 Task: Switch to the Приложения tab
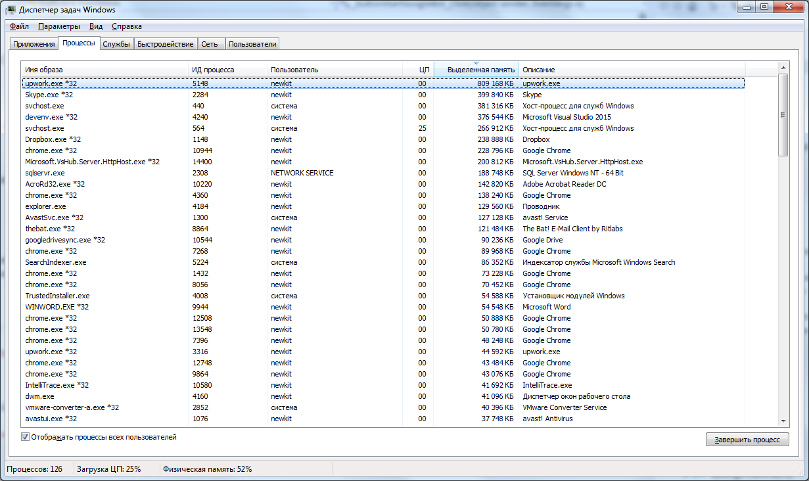tap(34, 44)
